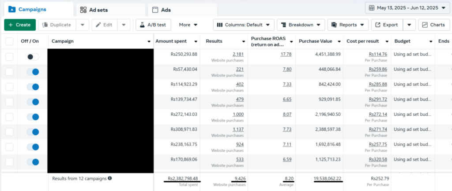Tick the select-all checkbox in header
Image resolution: width=452 pixels, height=191 pixels.
pyautogui.click(x=10, y=41)
